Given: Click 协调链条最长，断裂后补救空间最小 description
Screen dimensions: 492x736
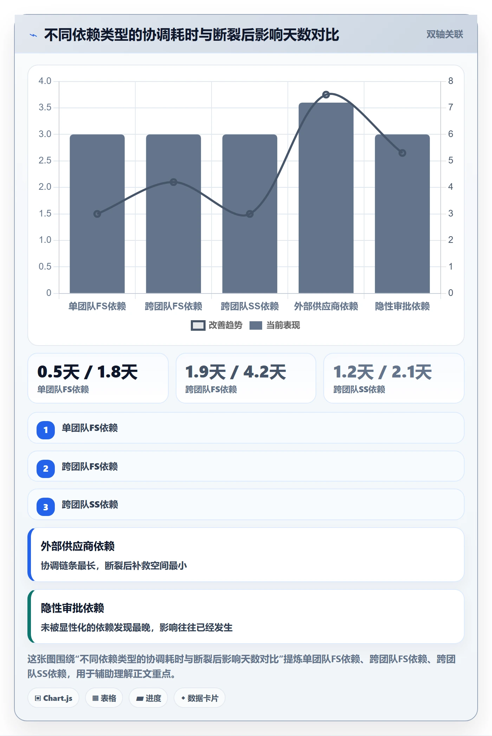Looking at the screenshot, I should pyautogui.click(x=114, y=566).
